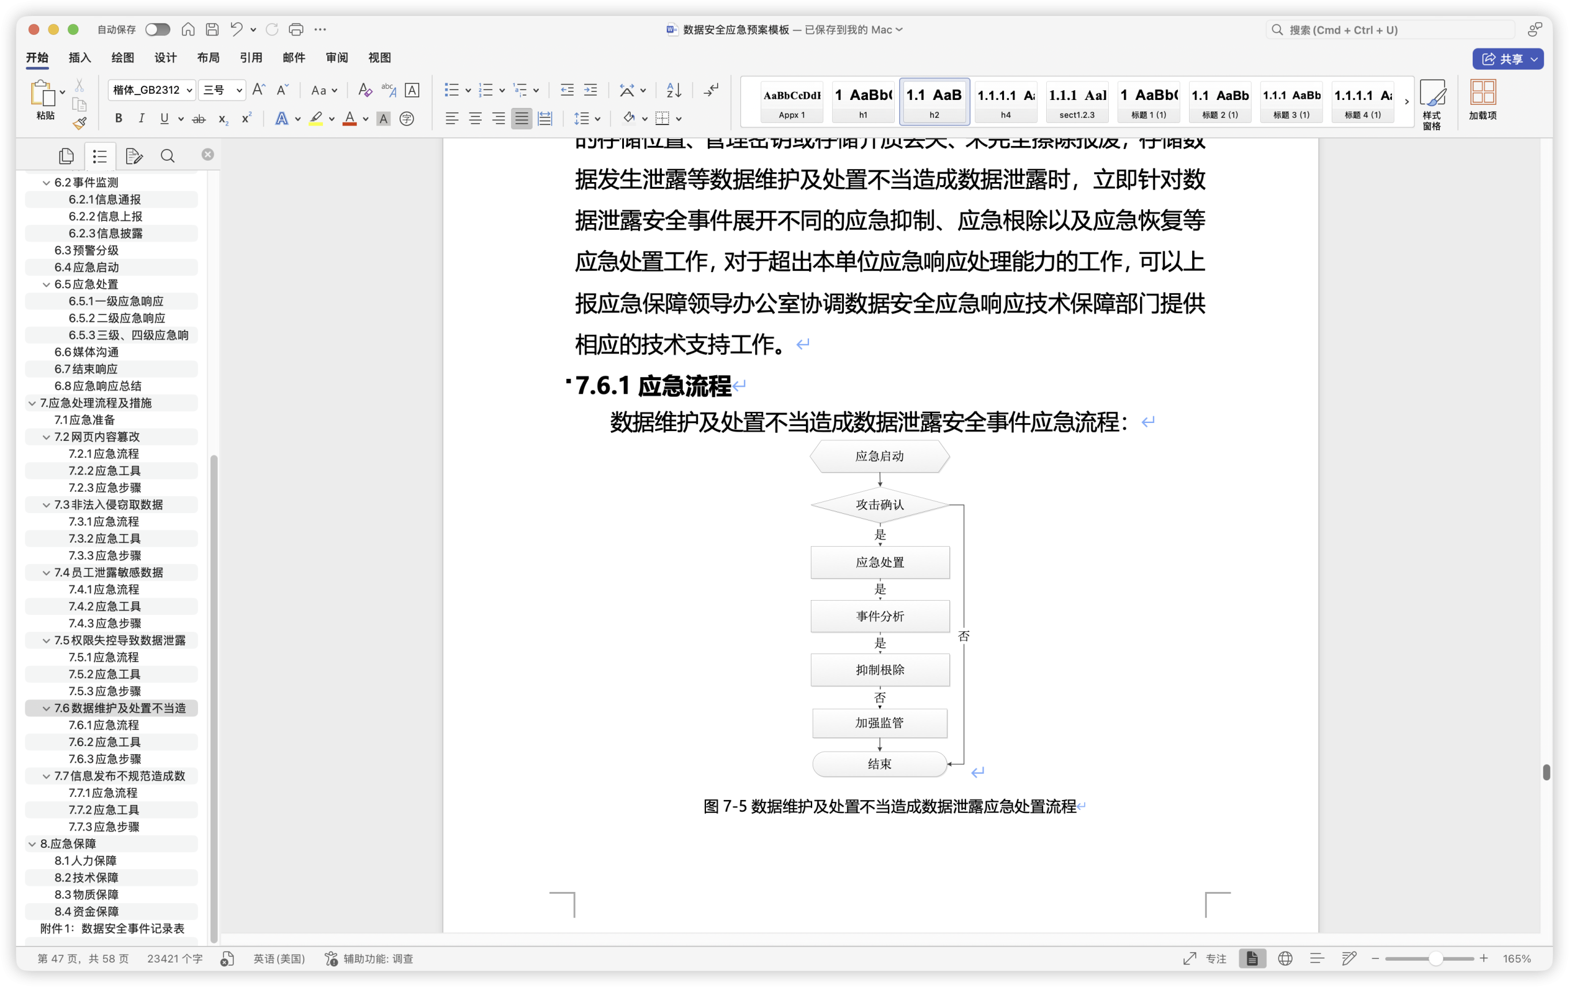Jump to 8.2技术保障 in navigation pane
The width and height of the screenshot is (1569, 987).
click(86, 877)
